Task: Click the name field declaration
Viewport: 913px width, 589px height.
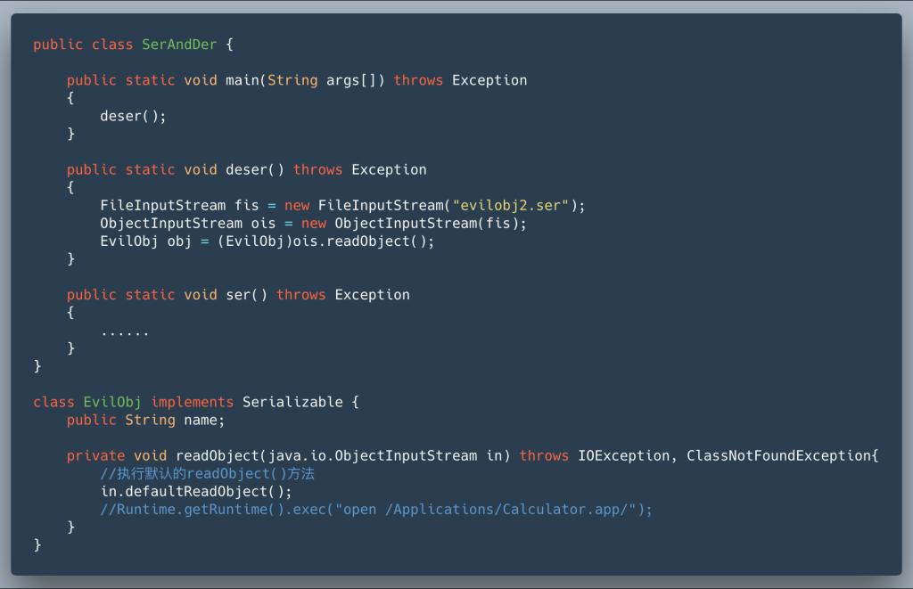Action: [204, 420]
